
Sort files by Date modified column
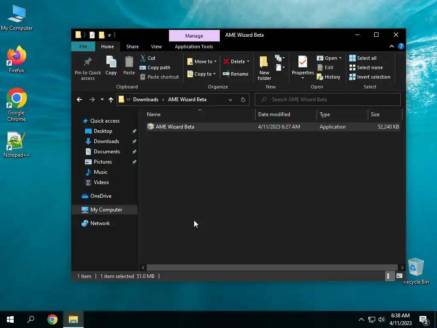(x=286, y=114)
